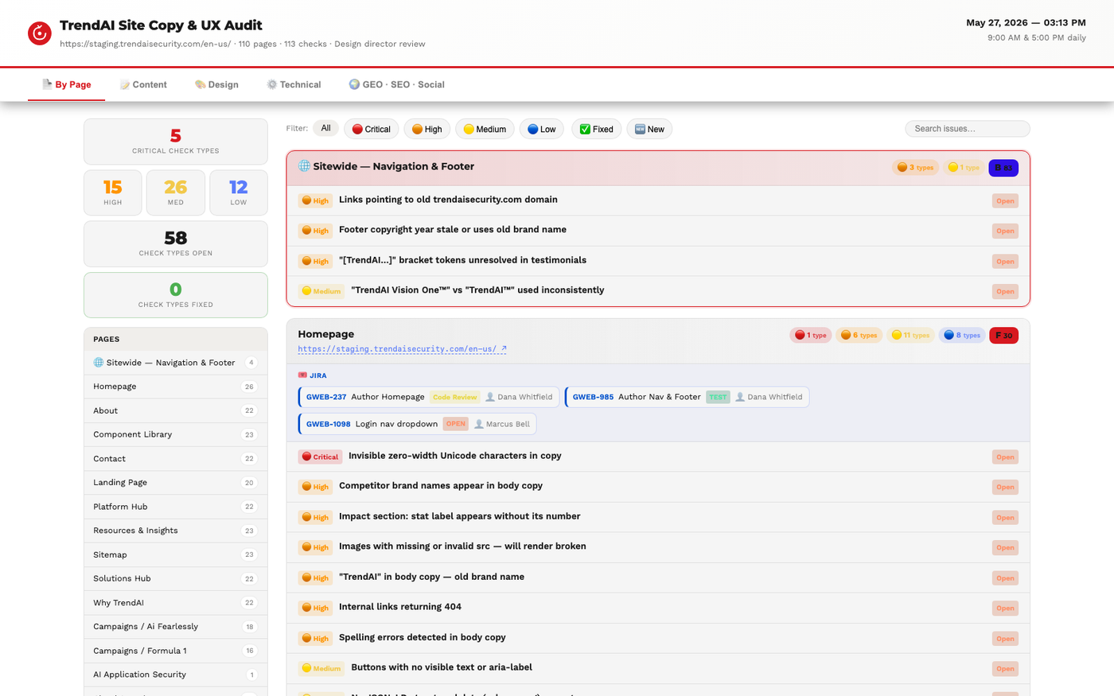Screen dimensions: 1114x696
Task: Click the yellow 11 types badge in Homepage header
Action: click(x=910, y=336)
